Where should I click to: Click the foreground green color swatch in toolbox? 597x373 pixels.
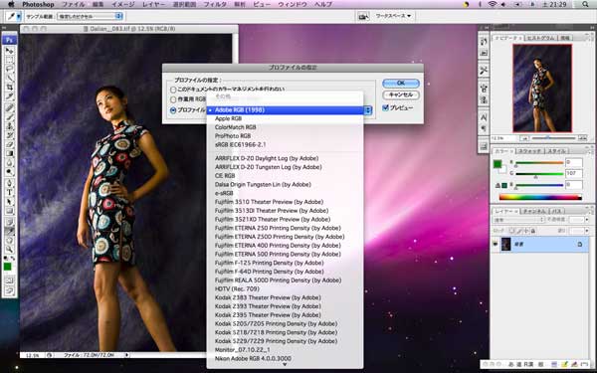tap(7, 267)
